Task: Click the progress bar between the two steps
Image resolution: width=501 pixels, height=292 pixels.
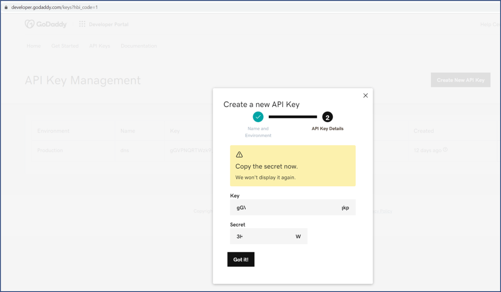Action: click(293, 117)
